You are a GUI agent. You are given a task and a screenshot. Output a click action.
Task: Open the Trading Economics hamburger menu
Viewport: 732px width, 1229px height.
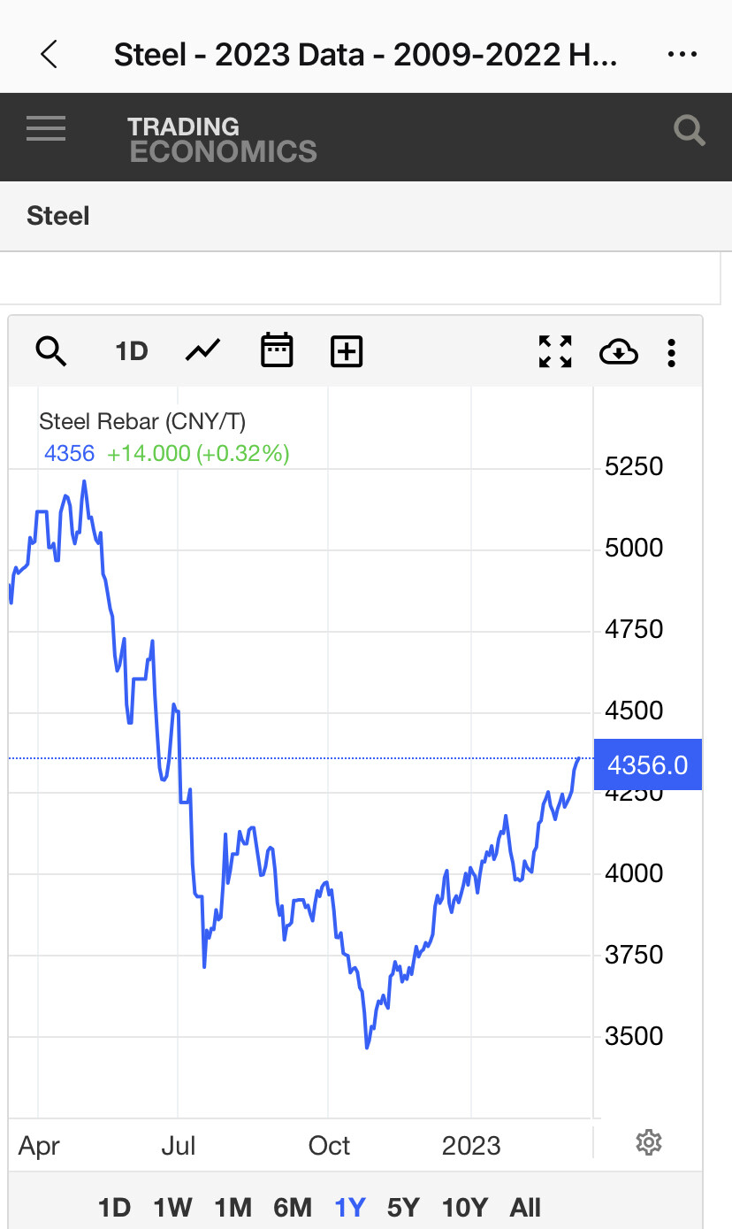click(x=46, y=129)
